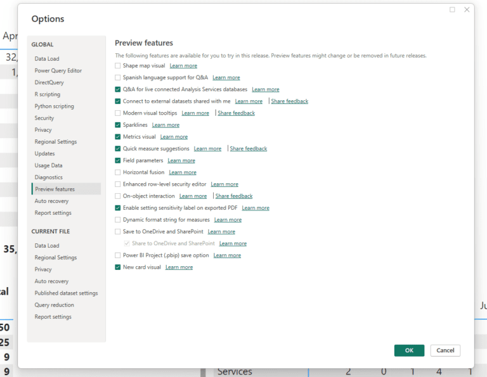Image resolution: width=487 pixels, height=377 pixels.
Task: Open Learn more for New card visual
Action: coord(179,267)
